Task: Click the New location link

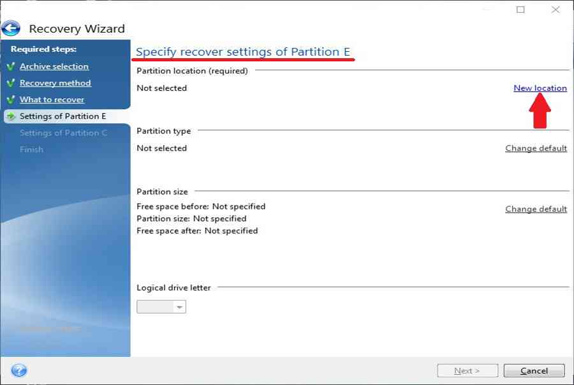Action: pyautogui.click(x=540, y=88)
